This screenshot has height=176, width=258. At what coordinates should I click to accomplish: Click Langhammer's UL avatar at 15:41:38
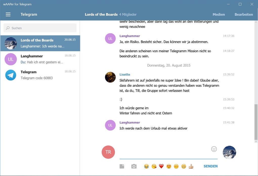point(110,125)
